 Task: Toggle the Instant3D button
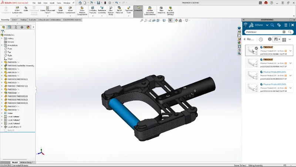pyautogui.click(x=138, y=10)
